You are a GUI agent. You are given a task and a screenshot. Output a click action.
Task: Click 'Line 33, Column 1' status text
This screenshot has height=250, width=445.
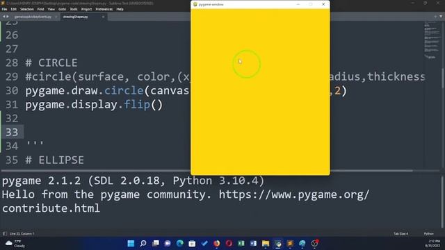[x=22, y=233]
